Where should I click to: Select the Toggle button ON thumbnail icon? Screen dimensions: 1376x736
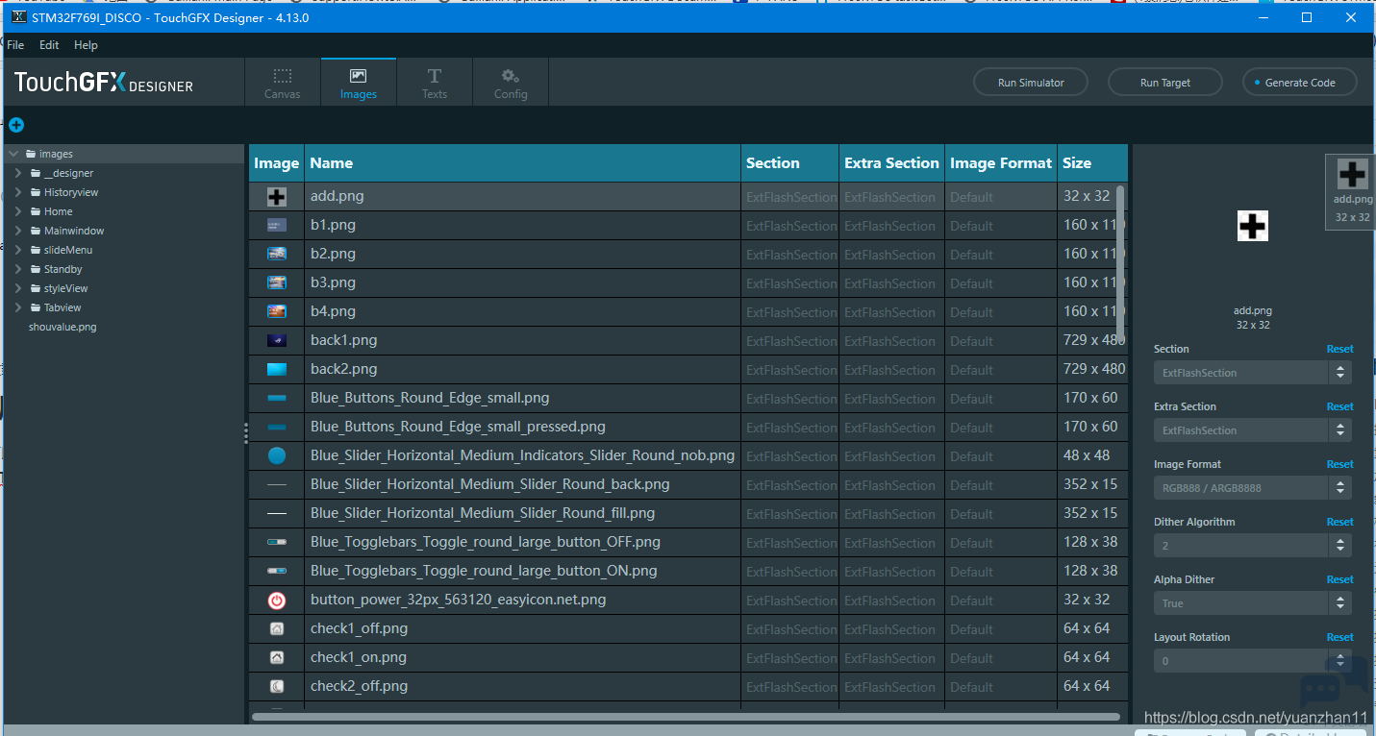coord(277,571)
